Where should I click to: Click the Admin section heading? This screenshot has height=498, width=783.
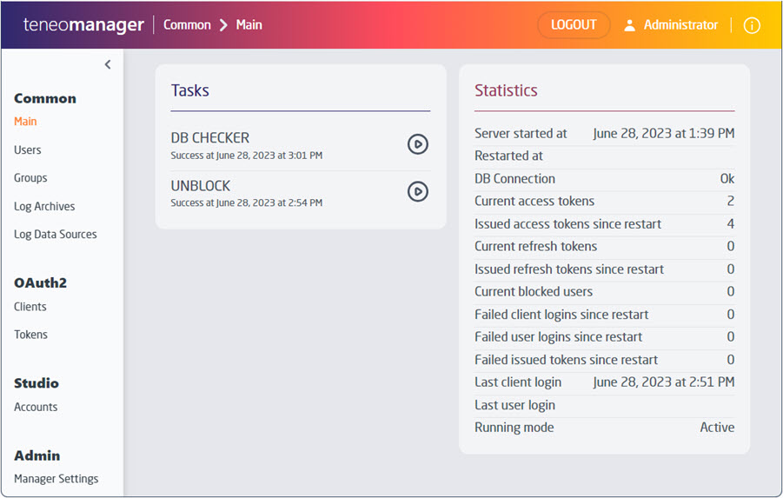coord(37,455)
